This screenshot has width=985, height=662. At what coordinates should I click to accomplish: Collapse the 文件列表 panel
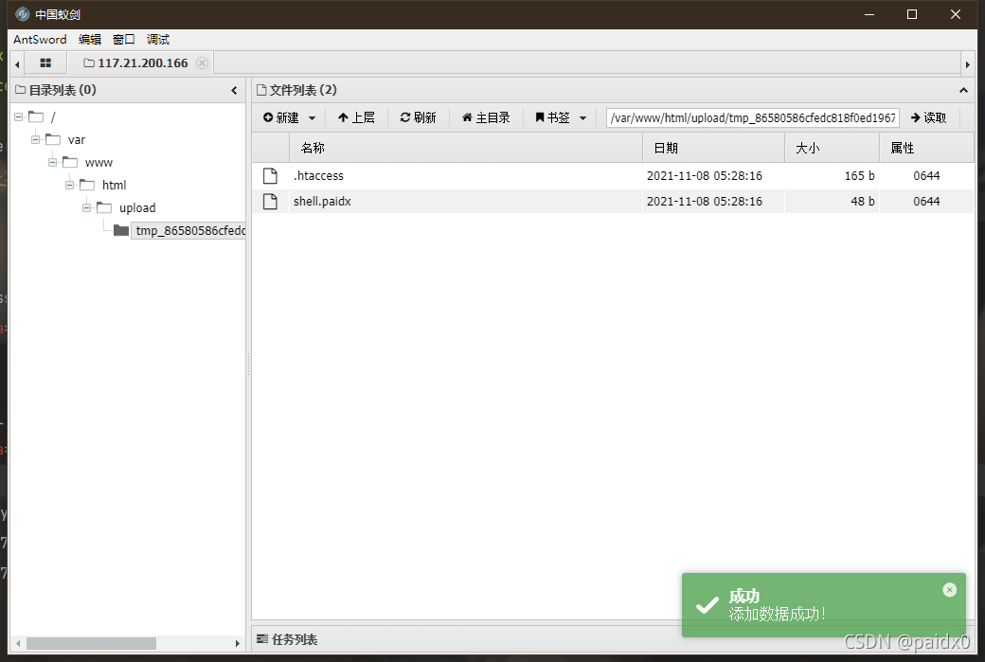tap(963, 90)
